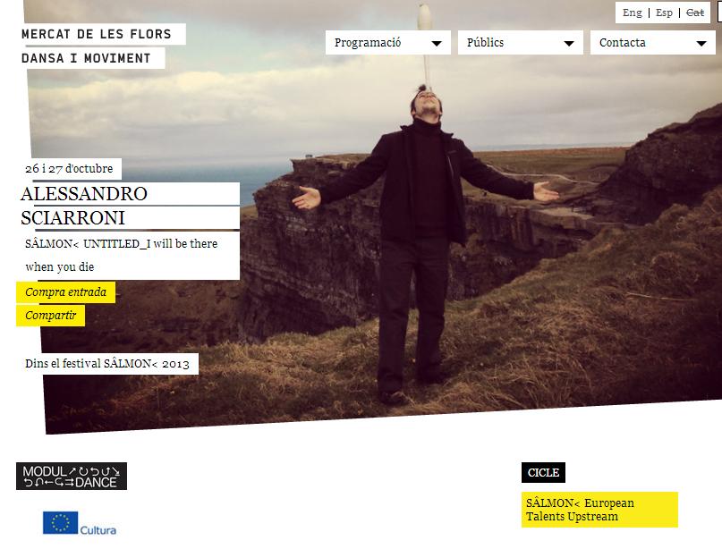722x549 pixels.
Task: Click the Programació dropdown arrow
Action: pos(437,43)
